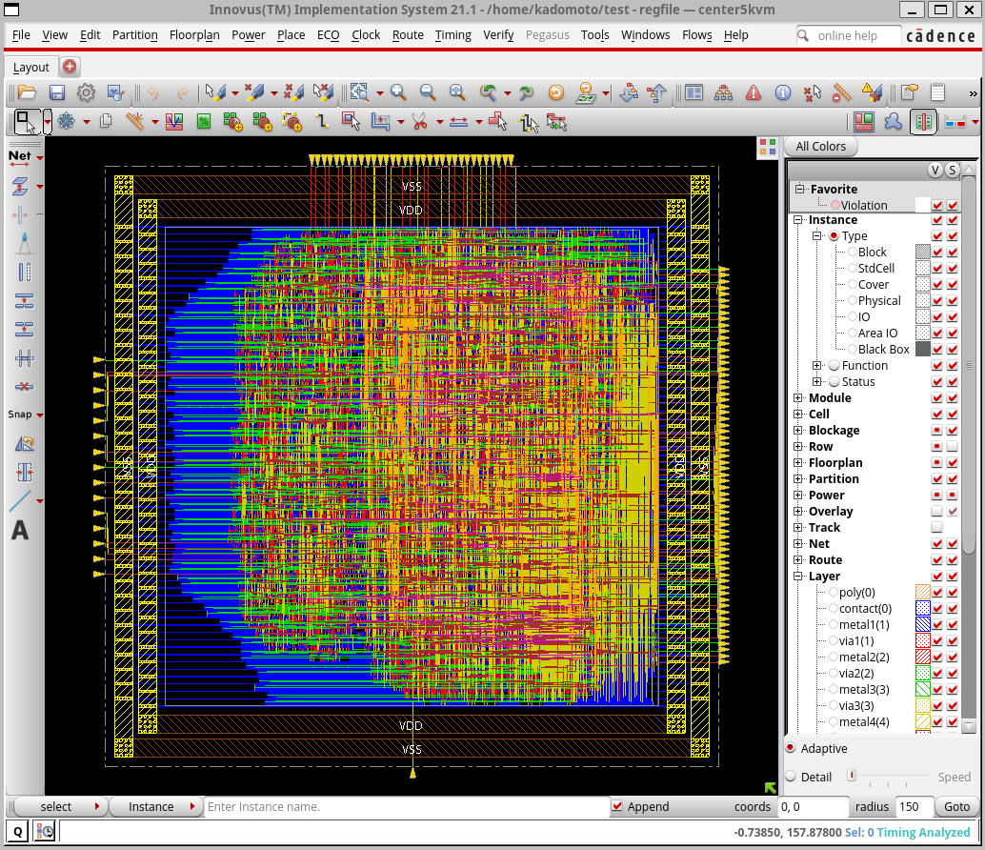Click the redo arrow icon
985x850 pixels.
pos(182,93)
